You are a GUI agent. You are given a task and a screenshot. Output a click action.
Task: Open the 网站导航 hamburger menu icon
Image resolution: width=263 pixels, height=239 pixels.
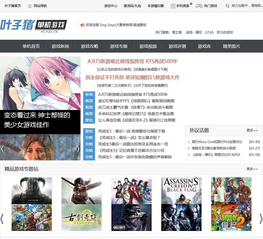(30, 6)
